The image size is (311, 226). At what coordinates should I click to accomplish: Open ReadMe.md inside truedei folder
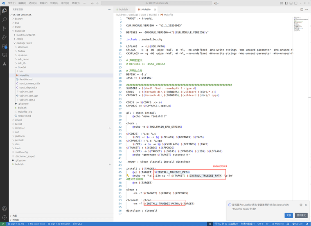click(x=61, y=79)
